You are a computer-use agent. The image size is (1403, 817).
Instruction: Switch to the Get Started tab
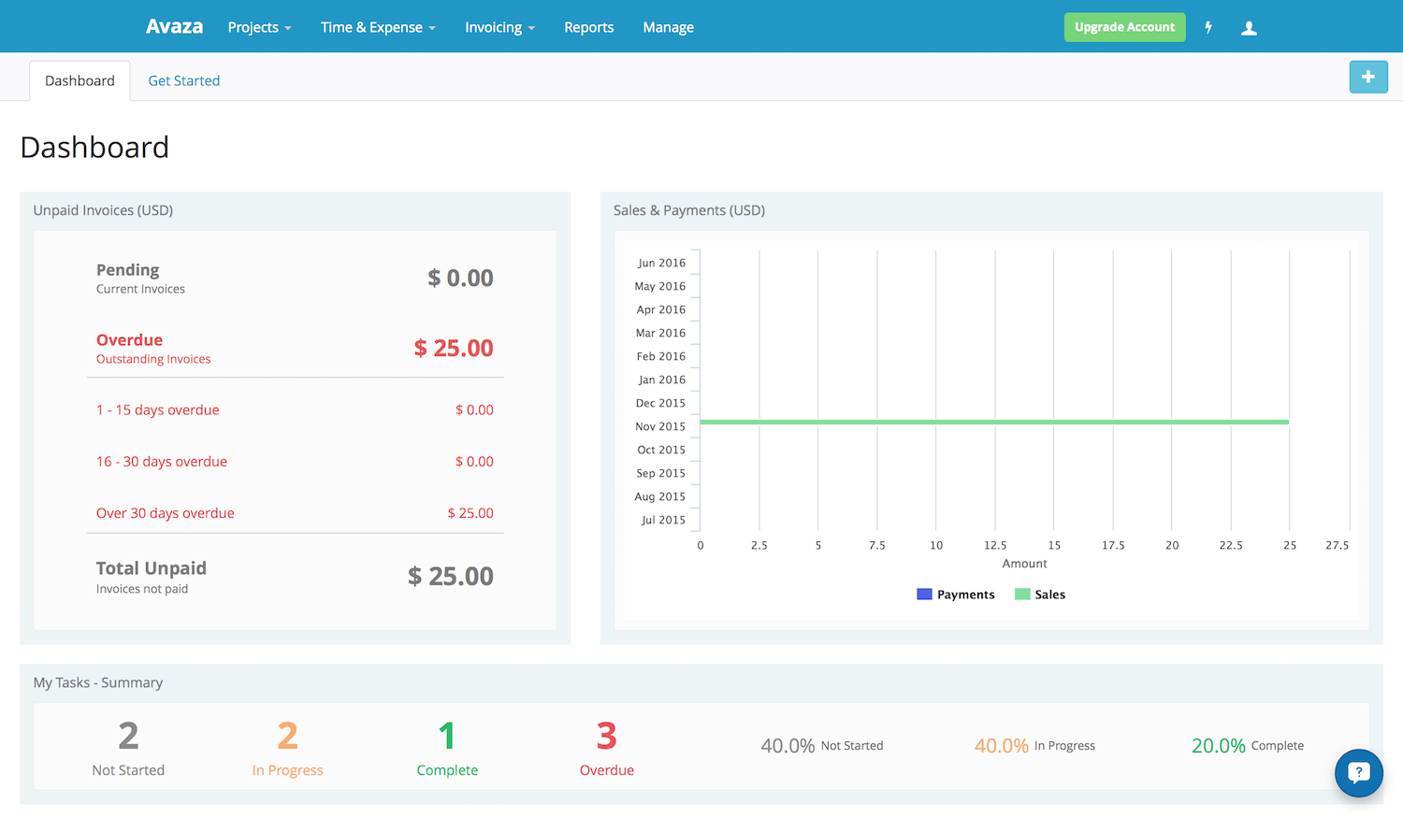click(x=184, y=80)
